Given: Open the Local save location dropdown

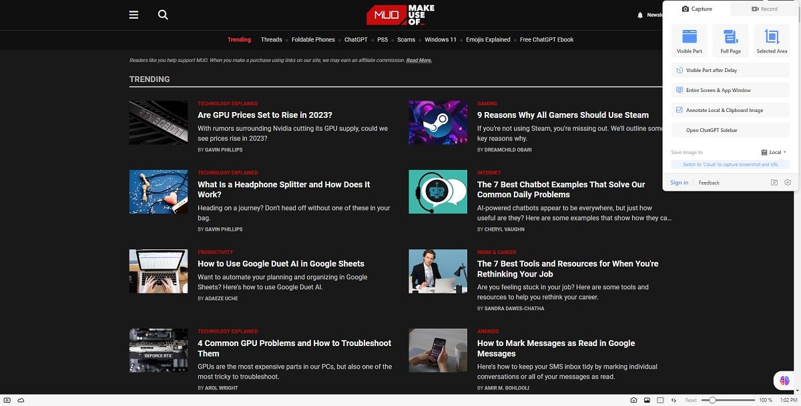Looking at the screenshot, I should coord(774,152).
